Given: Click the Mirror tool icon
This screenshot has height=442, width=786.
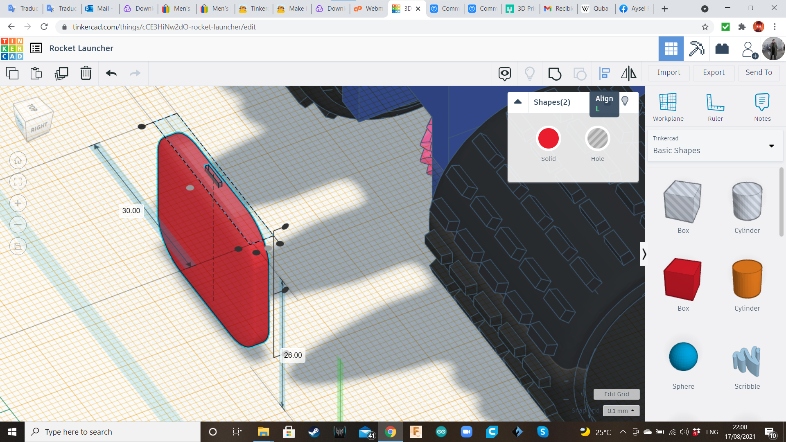Looking at the screenshot, I should [x=628, y=74].
